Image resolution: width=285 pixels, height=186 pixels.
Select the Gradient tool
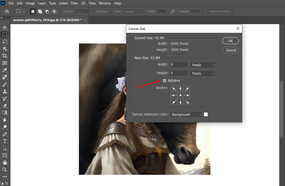pos(5,113)
